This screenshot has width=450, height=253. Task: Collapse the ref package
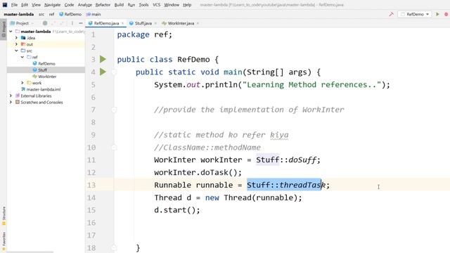click(x=22, y=57)
